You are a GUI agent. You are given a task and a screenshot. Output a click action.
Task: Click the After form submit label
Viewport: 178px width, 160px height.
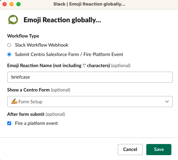[x=26, y=114]
